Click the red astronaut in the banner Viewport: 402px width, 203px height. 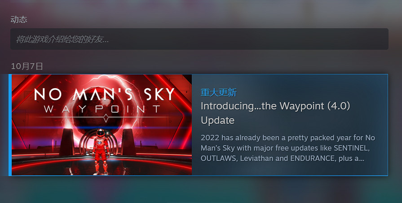tap(101, 152)
